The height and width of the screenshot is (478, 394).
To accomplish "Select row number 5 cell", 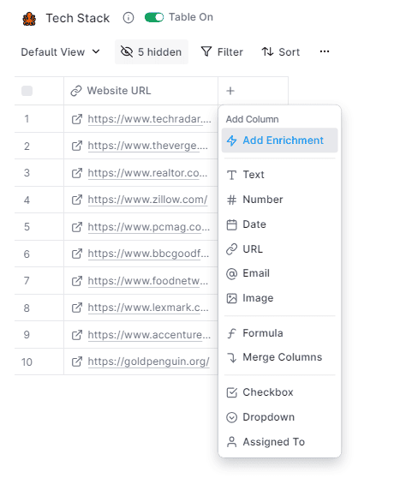I will [x=27, y=227].
